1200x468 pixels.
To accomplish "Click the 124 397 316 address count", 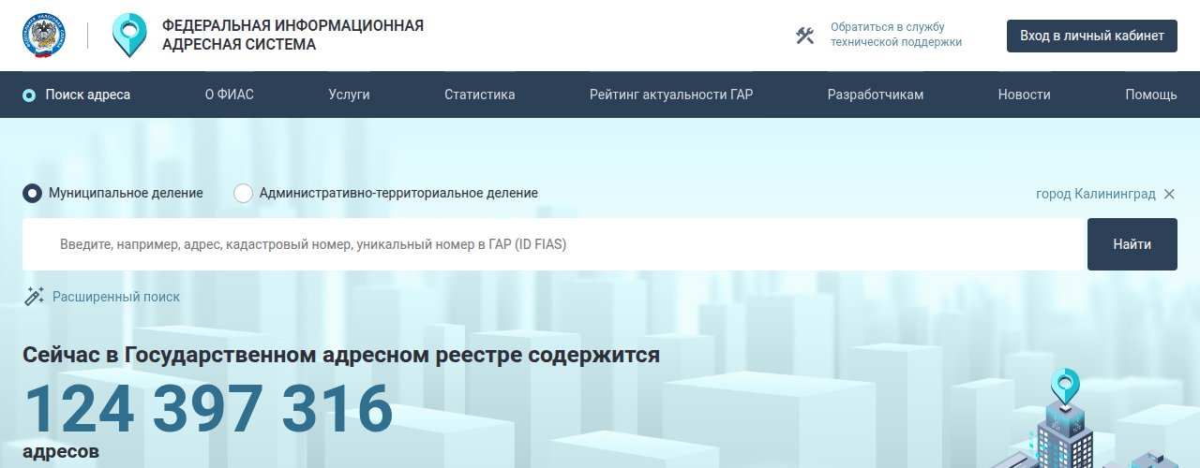I will coord(208,409).
